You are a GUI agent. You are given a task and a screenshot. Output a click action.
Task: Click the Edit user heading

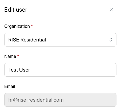16,10
